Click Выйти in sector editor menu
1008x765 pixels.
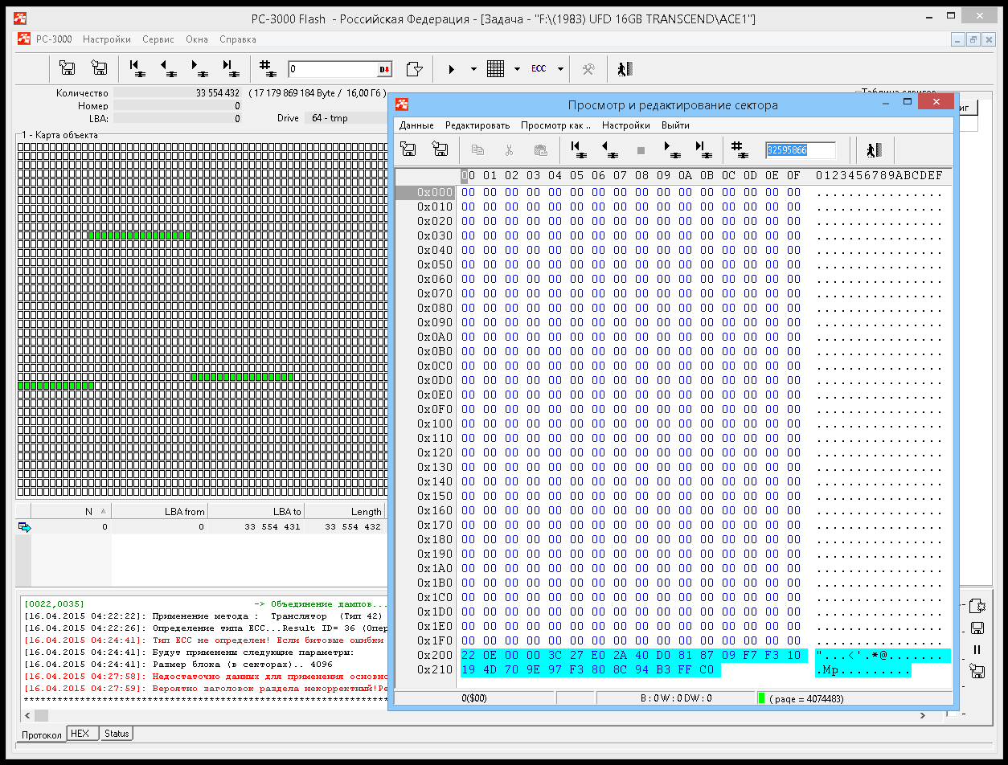tap(675, 125)
